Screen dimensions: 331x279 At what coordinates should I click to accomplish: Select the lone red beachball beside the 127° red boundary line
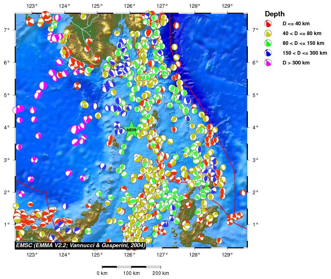(176, 25)
